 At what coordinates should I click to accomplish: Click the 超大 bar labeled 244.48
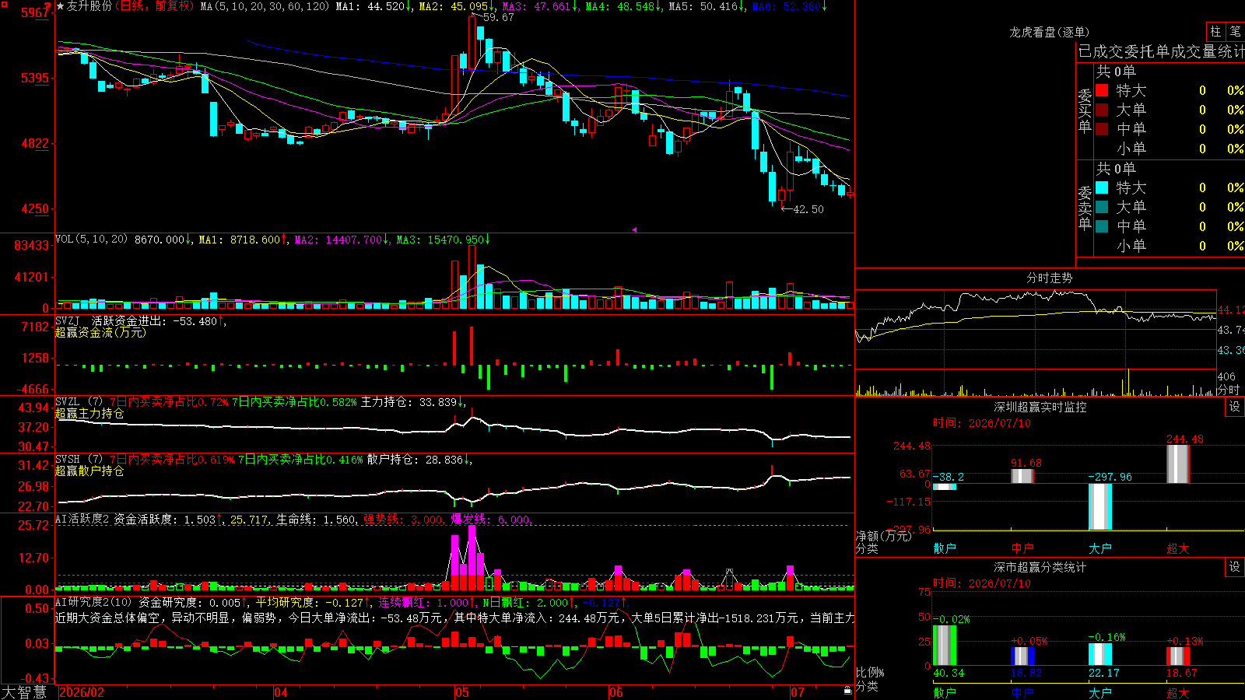click(x=1178, y=464)
